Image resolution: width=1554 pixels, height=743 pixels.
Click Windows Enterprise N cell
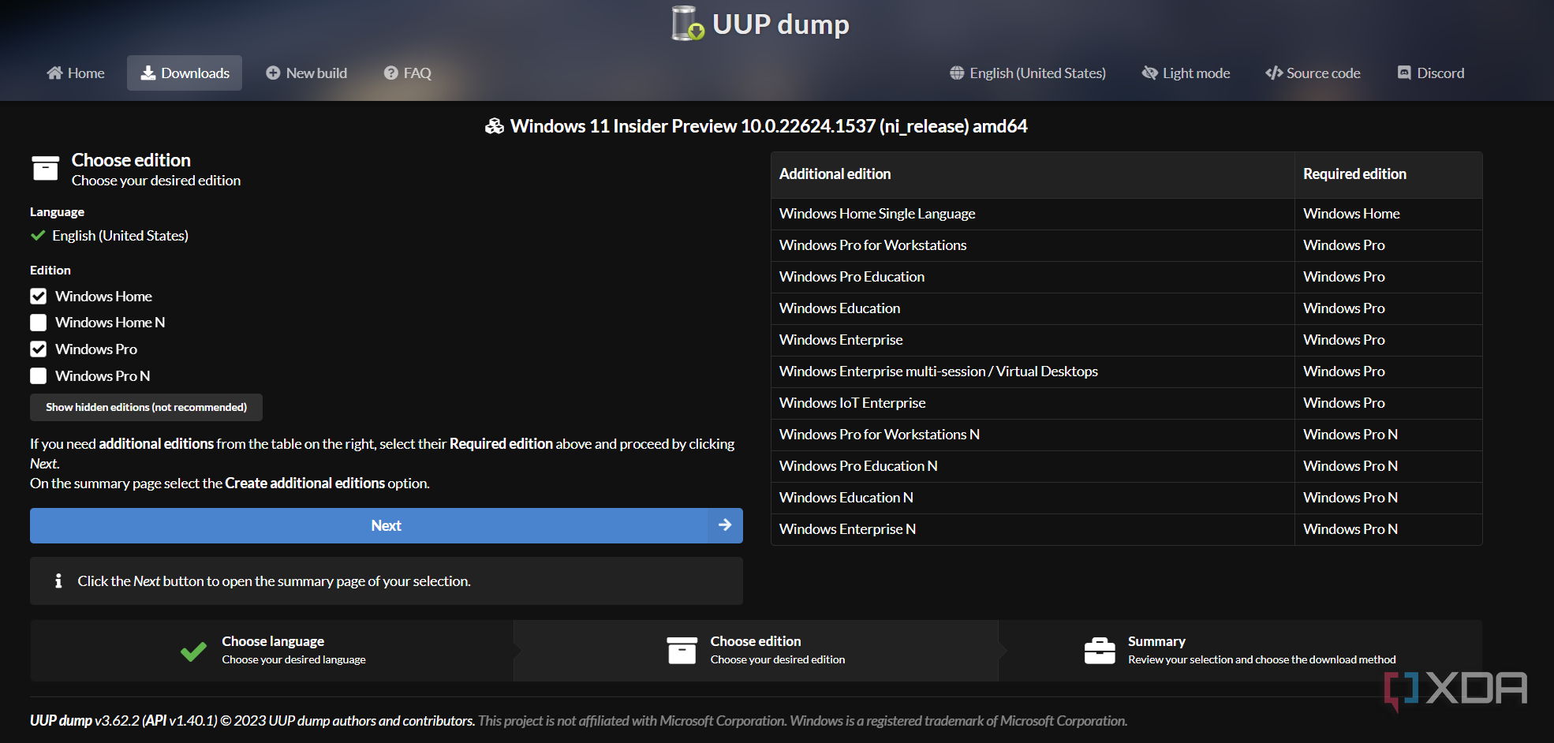tap(1033, 529)
